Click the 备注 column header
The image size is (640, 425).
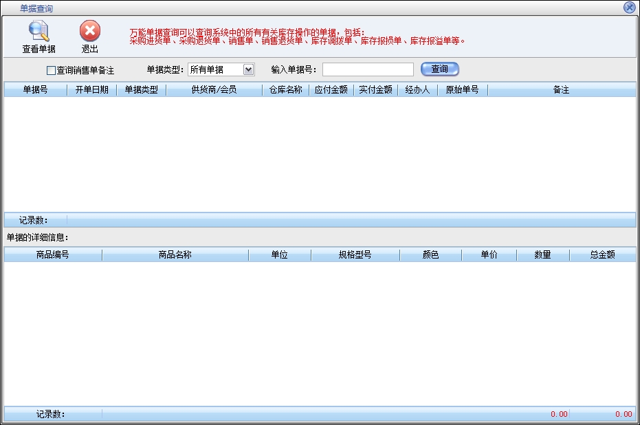(x=561, y=90)
